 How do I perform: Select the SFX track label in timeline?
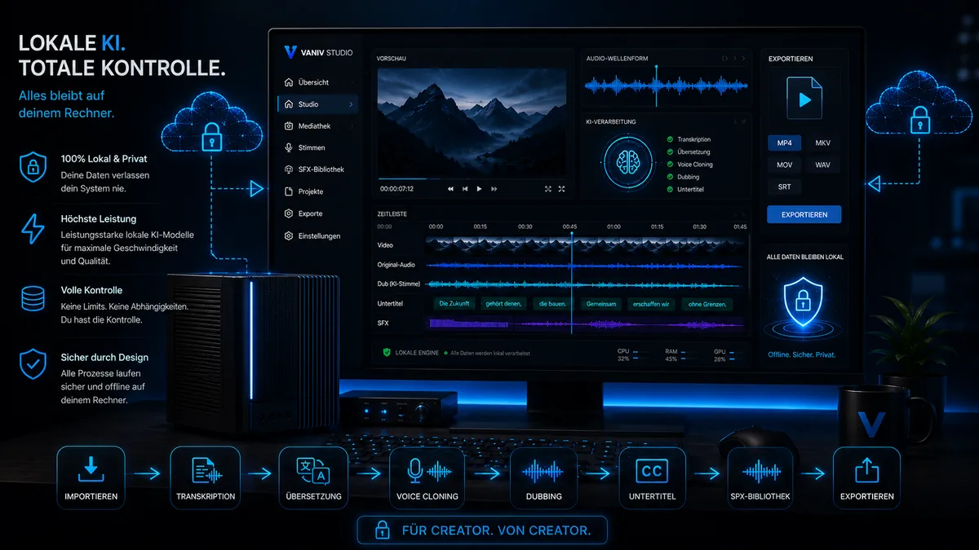click(x=383, y=323)
